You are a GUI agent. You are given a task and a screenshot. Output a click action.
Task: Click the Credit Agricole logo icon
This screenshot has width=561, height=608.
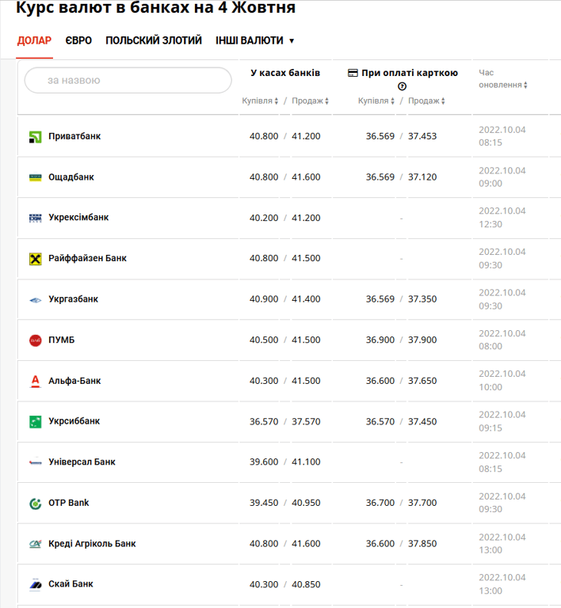35,544
